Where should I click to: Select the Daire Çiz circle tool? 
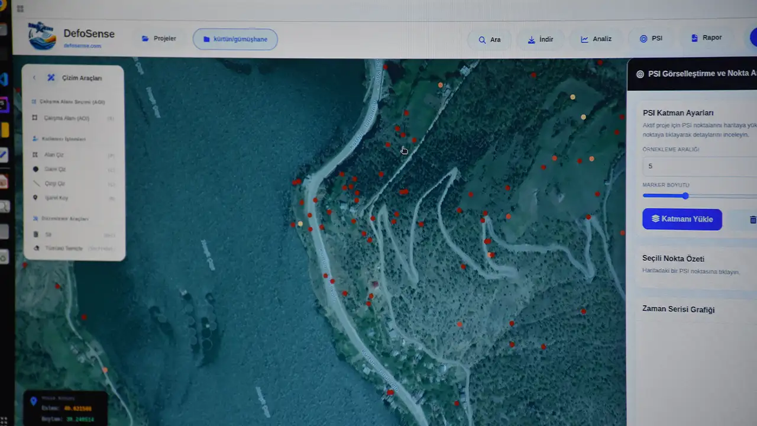coord(55,169)
